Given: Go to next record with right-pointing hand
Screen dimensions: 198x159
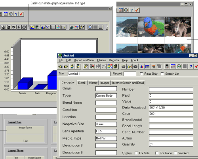Looking at the screenshot, I should pyautogui.click(x=66, y=66).
